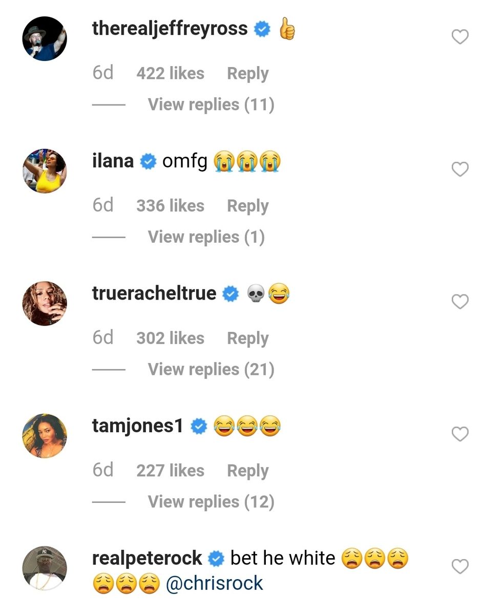
Task: Show the 12 replies under tamjones1
Action: pyautogui.click(x=211, y=502)
